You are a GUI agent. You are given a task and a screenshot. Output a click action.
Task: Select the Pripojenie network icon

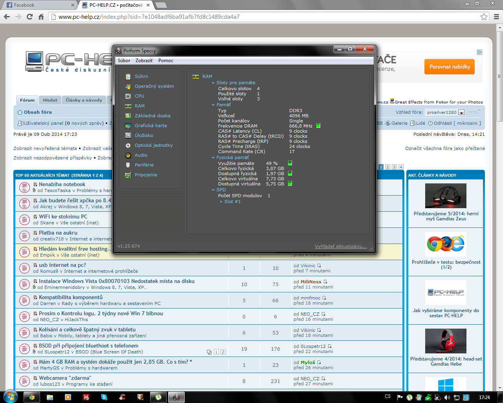click(x=128, y=175)
